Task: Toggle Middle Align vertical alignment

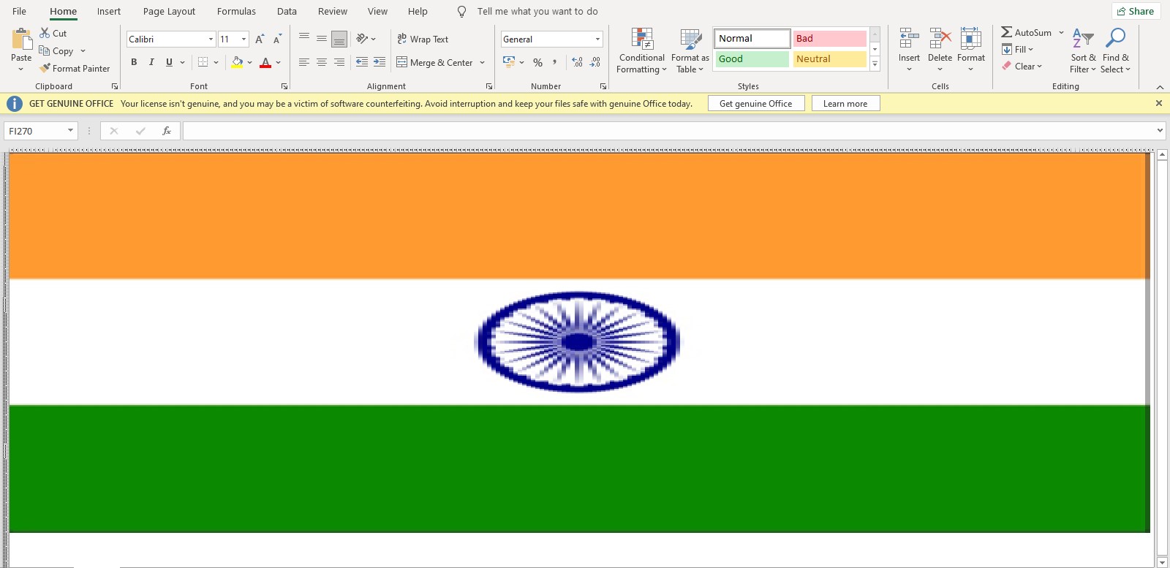Action: pos(322,39)
